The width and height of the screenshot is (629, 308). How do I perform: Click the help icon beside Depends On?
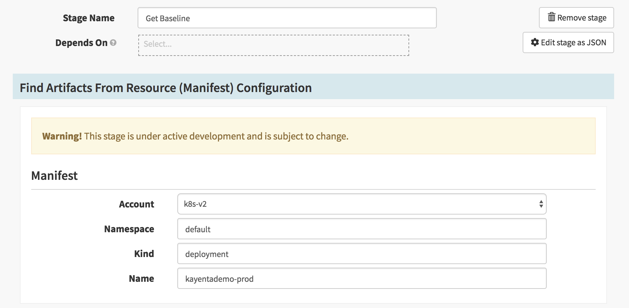113,42
